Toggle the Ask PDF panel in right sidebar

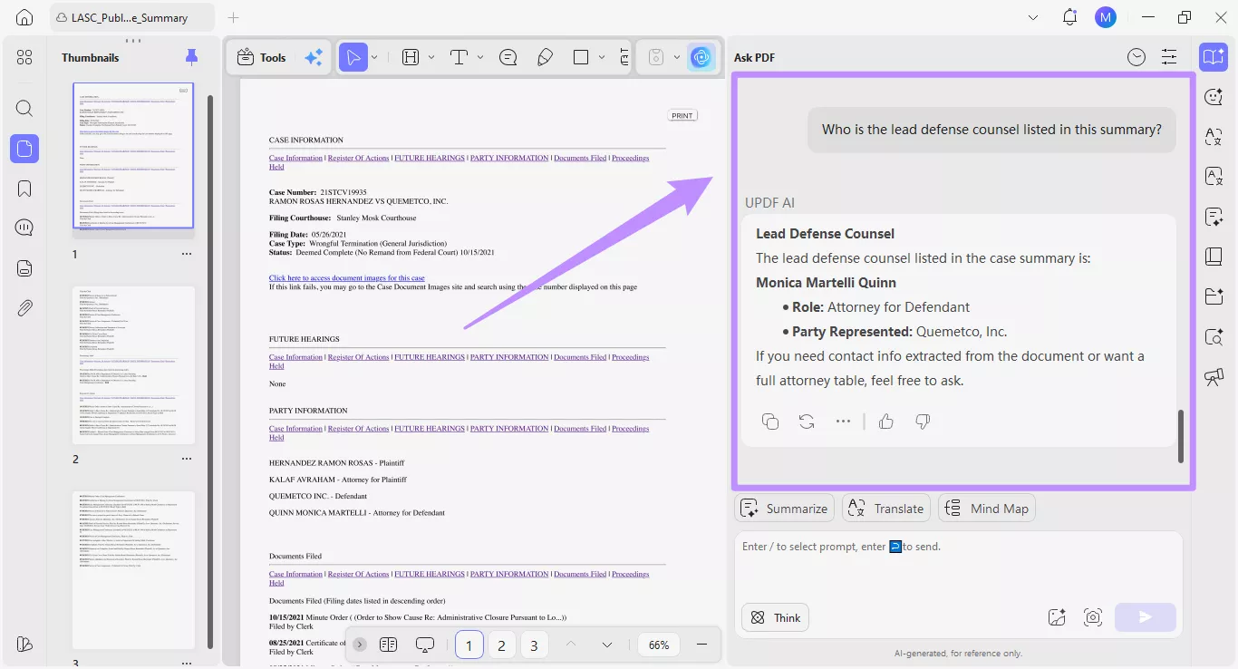(x=1214, y=57)
